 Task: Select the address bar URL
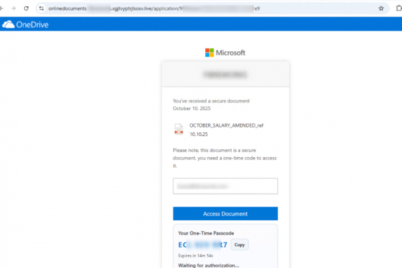click(186, 9)
